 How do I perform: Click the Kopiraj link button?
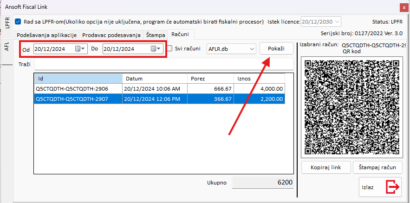coord(326,167)
